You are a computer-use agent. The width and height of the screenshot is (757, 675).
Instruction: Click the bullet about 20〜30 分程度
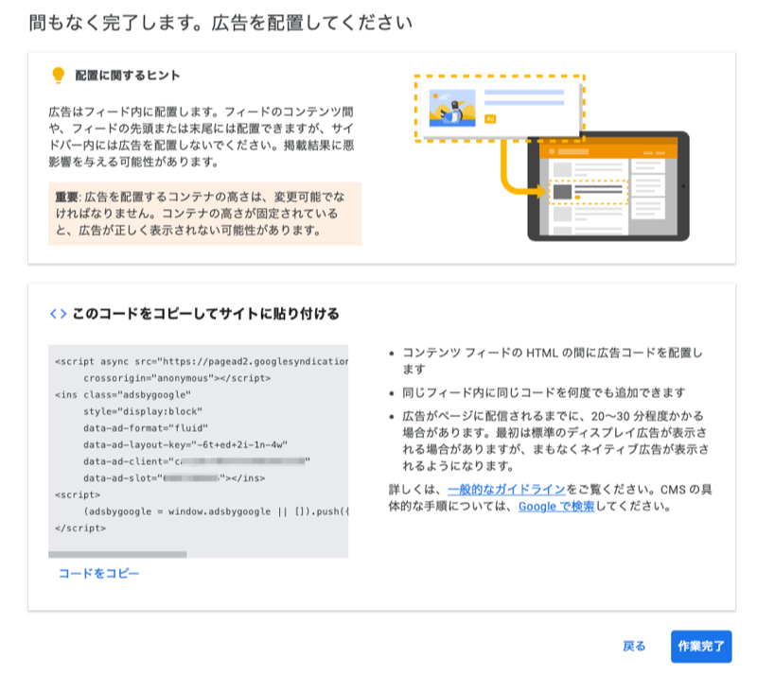pyautogui.click(x=555, y=441)
